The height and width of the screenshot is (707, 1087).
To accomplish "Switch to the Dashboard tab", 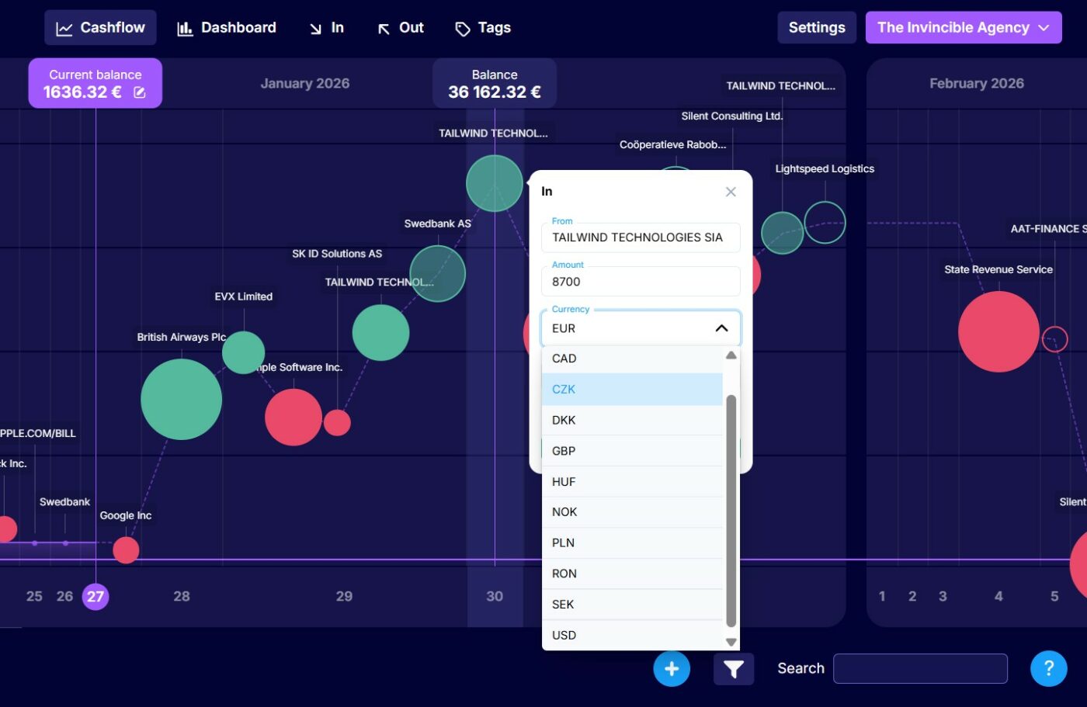I will [x=227, y=28].
